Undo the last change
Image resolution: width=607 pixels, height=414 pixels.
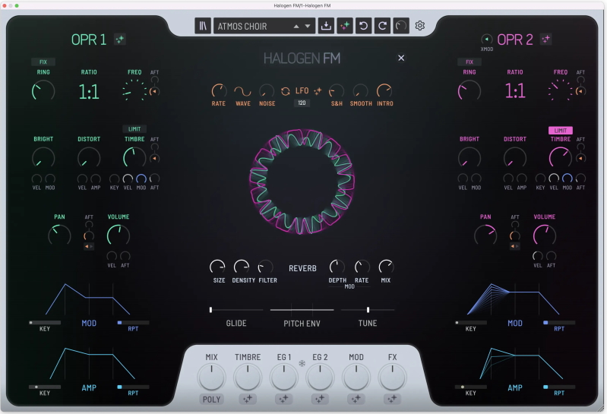[x=363, y=26]
